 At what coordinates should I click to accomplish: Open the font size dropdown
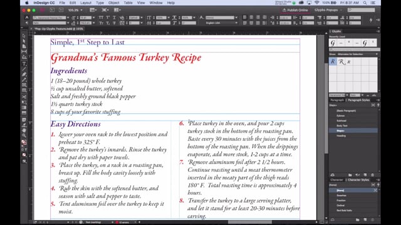point(93,17)
